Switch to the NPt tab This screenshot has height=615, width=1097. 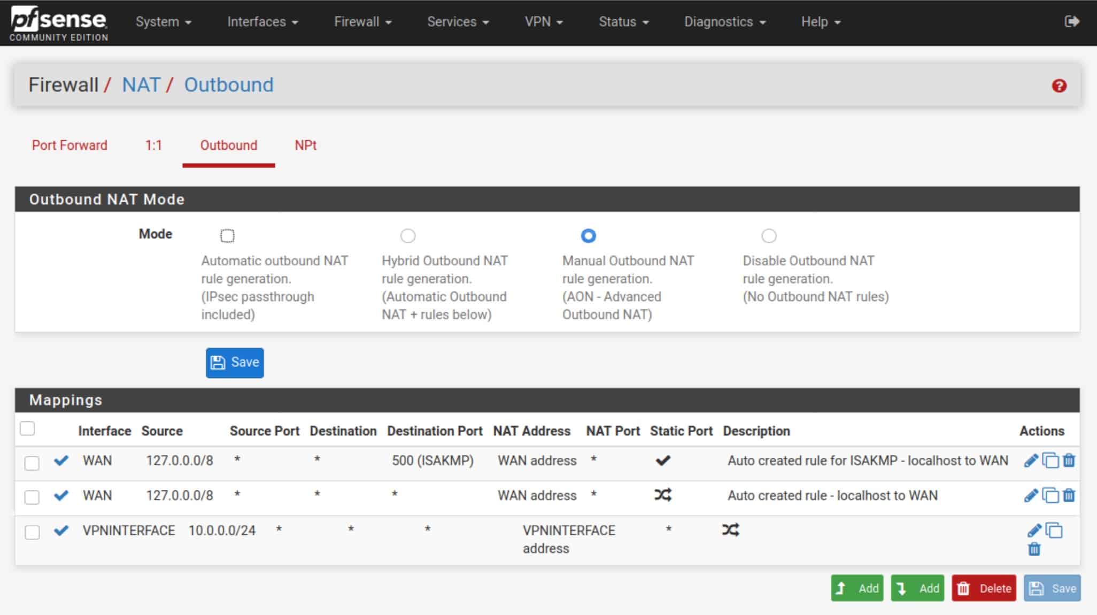[306, 145]
